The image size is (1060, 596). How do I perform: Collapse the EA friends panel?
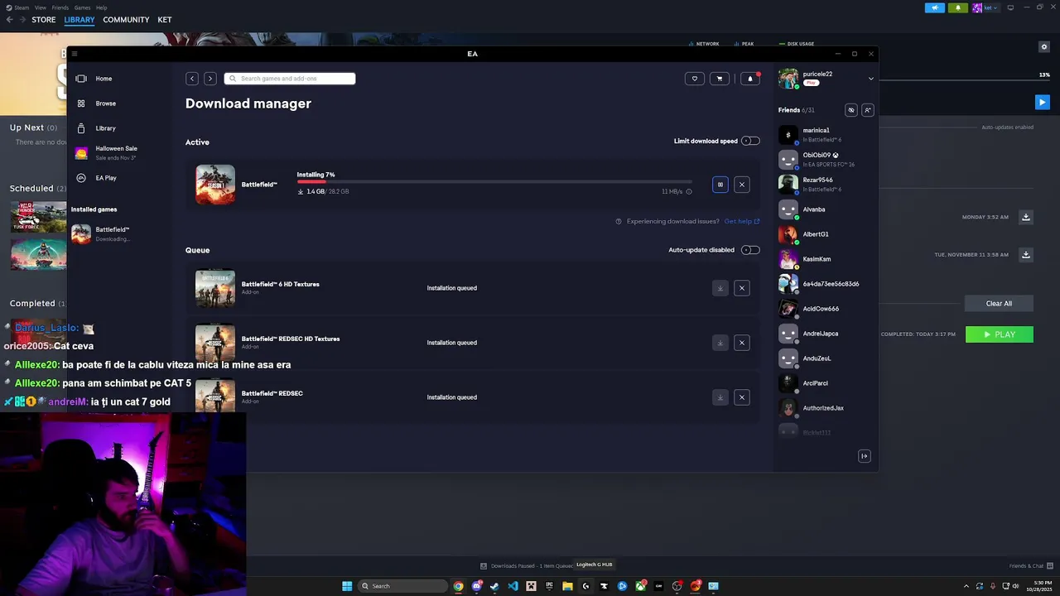(865, 456)
